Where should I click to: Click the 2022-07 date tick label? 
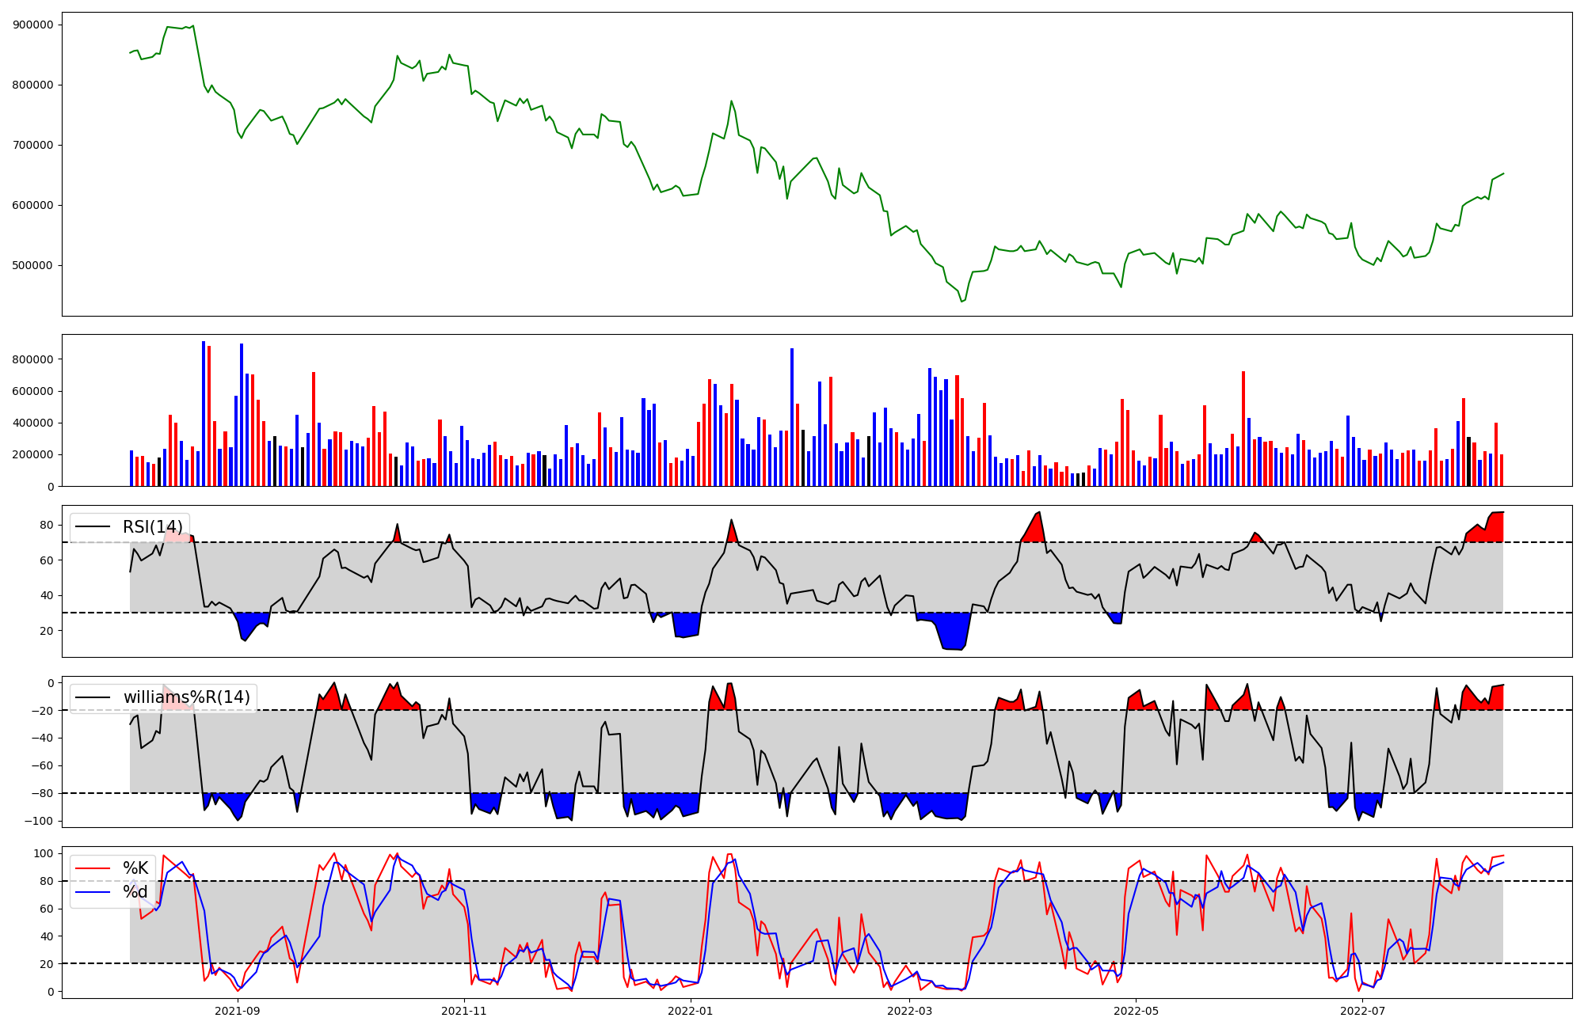pyautogui.click(x=1362, y=1011)
